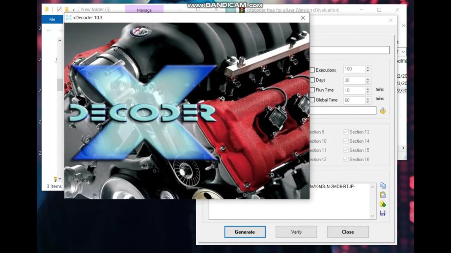Click the key box scrollbar down arrow
451x253 pixels.
tap(373, 216)
